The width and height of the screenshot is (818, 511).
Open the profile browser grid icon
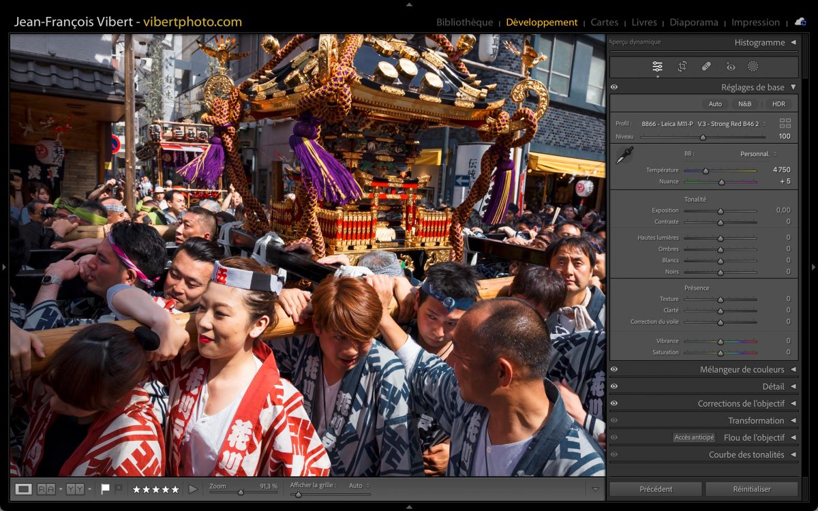(x=785, y=123)
